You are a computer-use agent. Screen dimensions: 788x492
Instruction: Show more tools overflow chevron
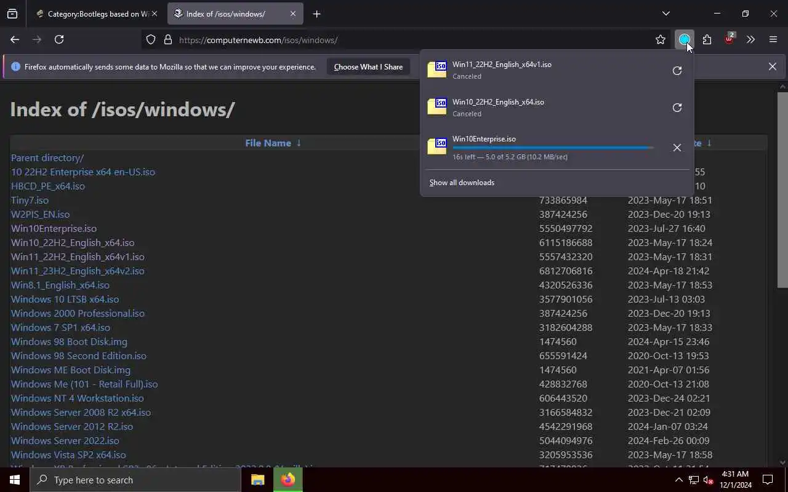(750, 39)
